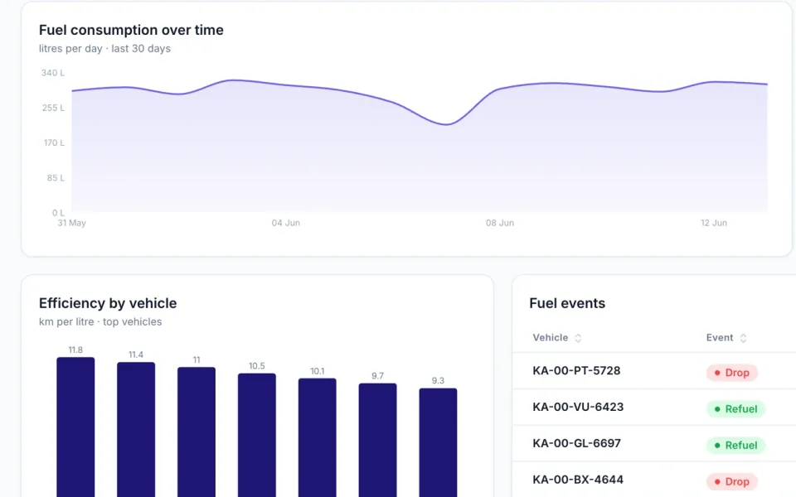This screenshot has width=796, height=497.
Task: Select vehicle KA-00-PT-5728 in Fuel events
Action: coord(576,371)
